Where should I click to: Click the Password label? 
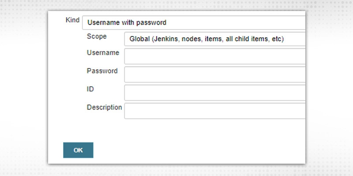pos(102,71)
